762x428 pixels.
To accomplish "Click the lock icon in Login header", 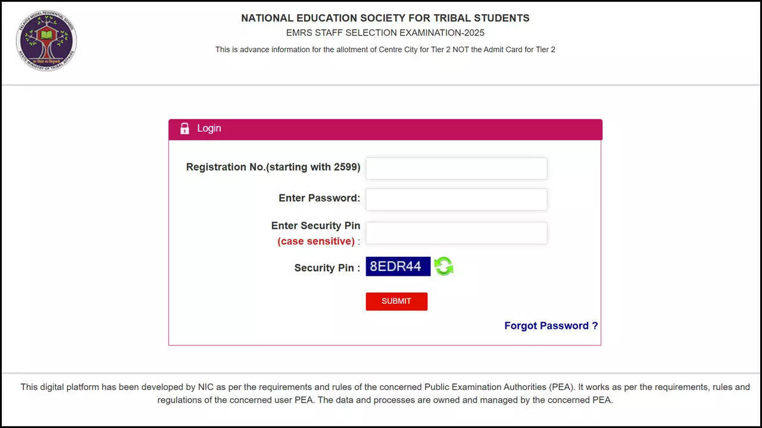I will [x=185, y=128].
